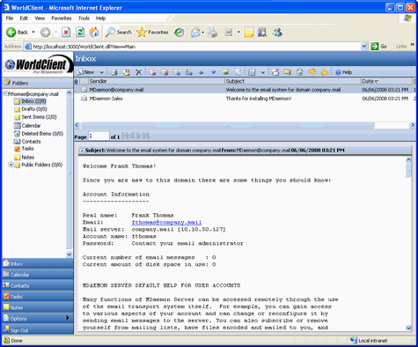Click the blue down arrow next message icon
The width and height of the screenshot is (418, 347).
coord(213,72)
